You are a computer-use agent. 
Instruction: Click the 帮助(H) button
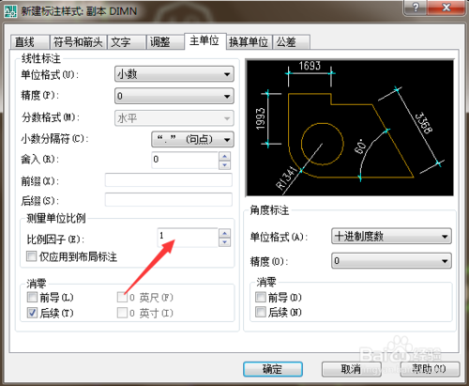click(x=430, y=369)
